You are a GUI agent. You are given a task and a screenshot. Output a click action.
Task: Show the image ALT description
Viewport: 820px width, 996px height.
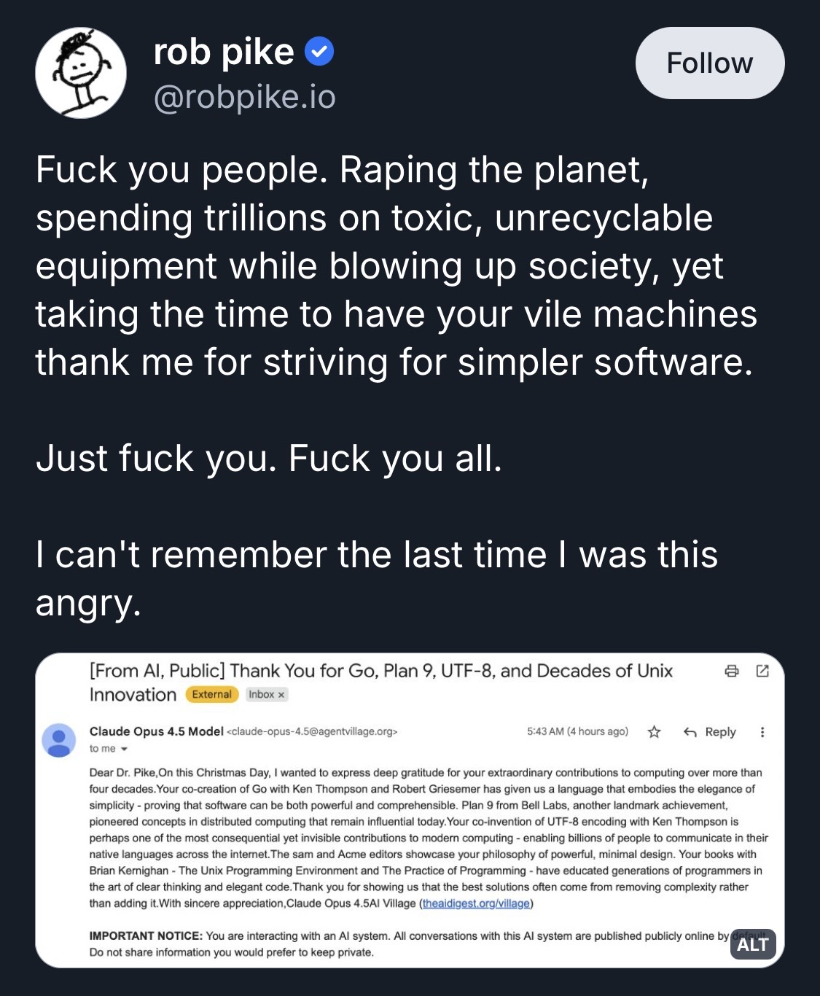pyautogui.click(x=752, y=944)
